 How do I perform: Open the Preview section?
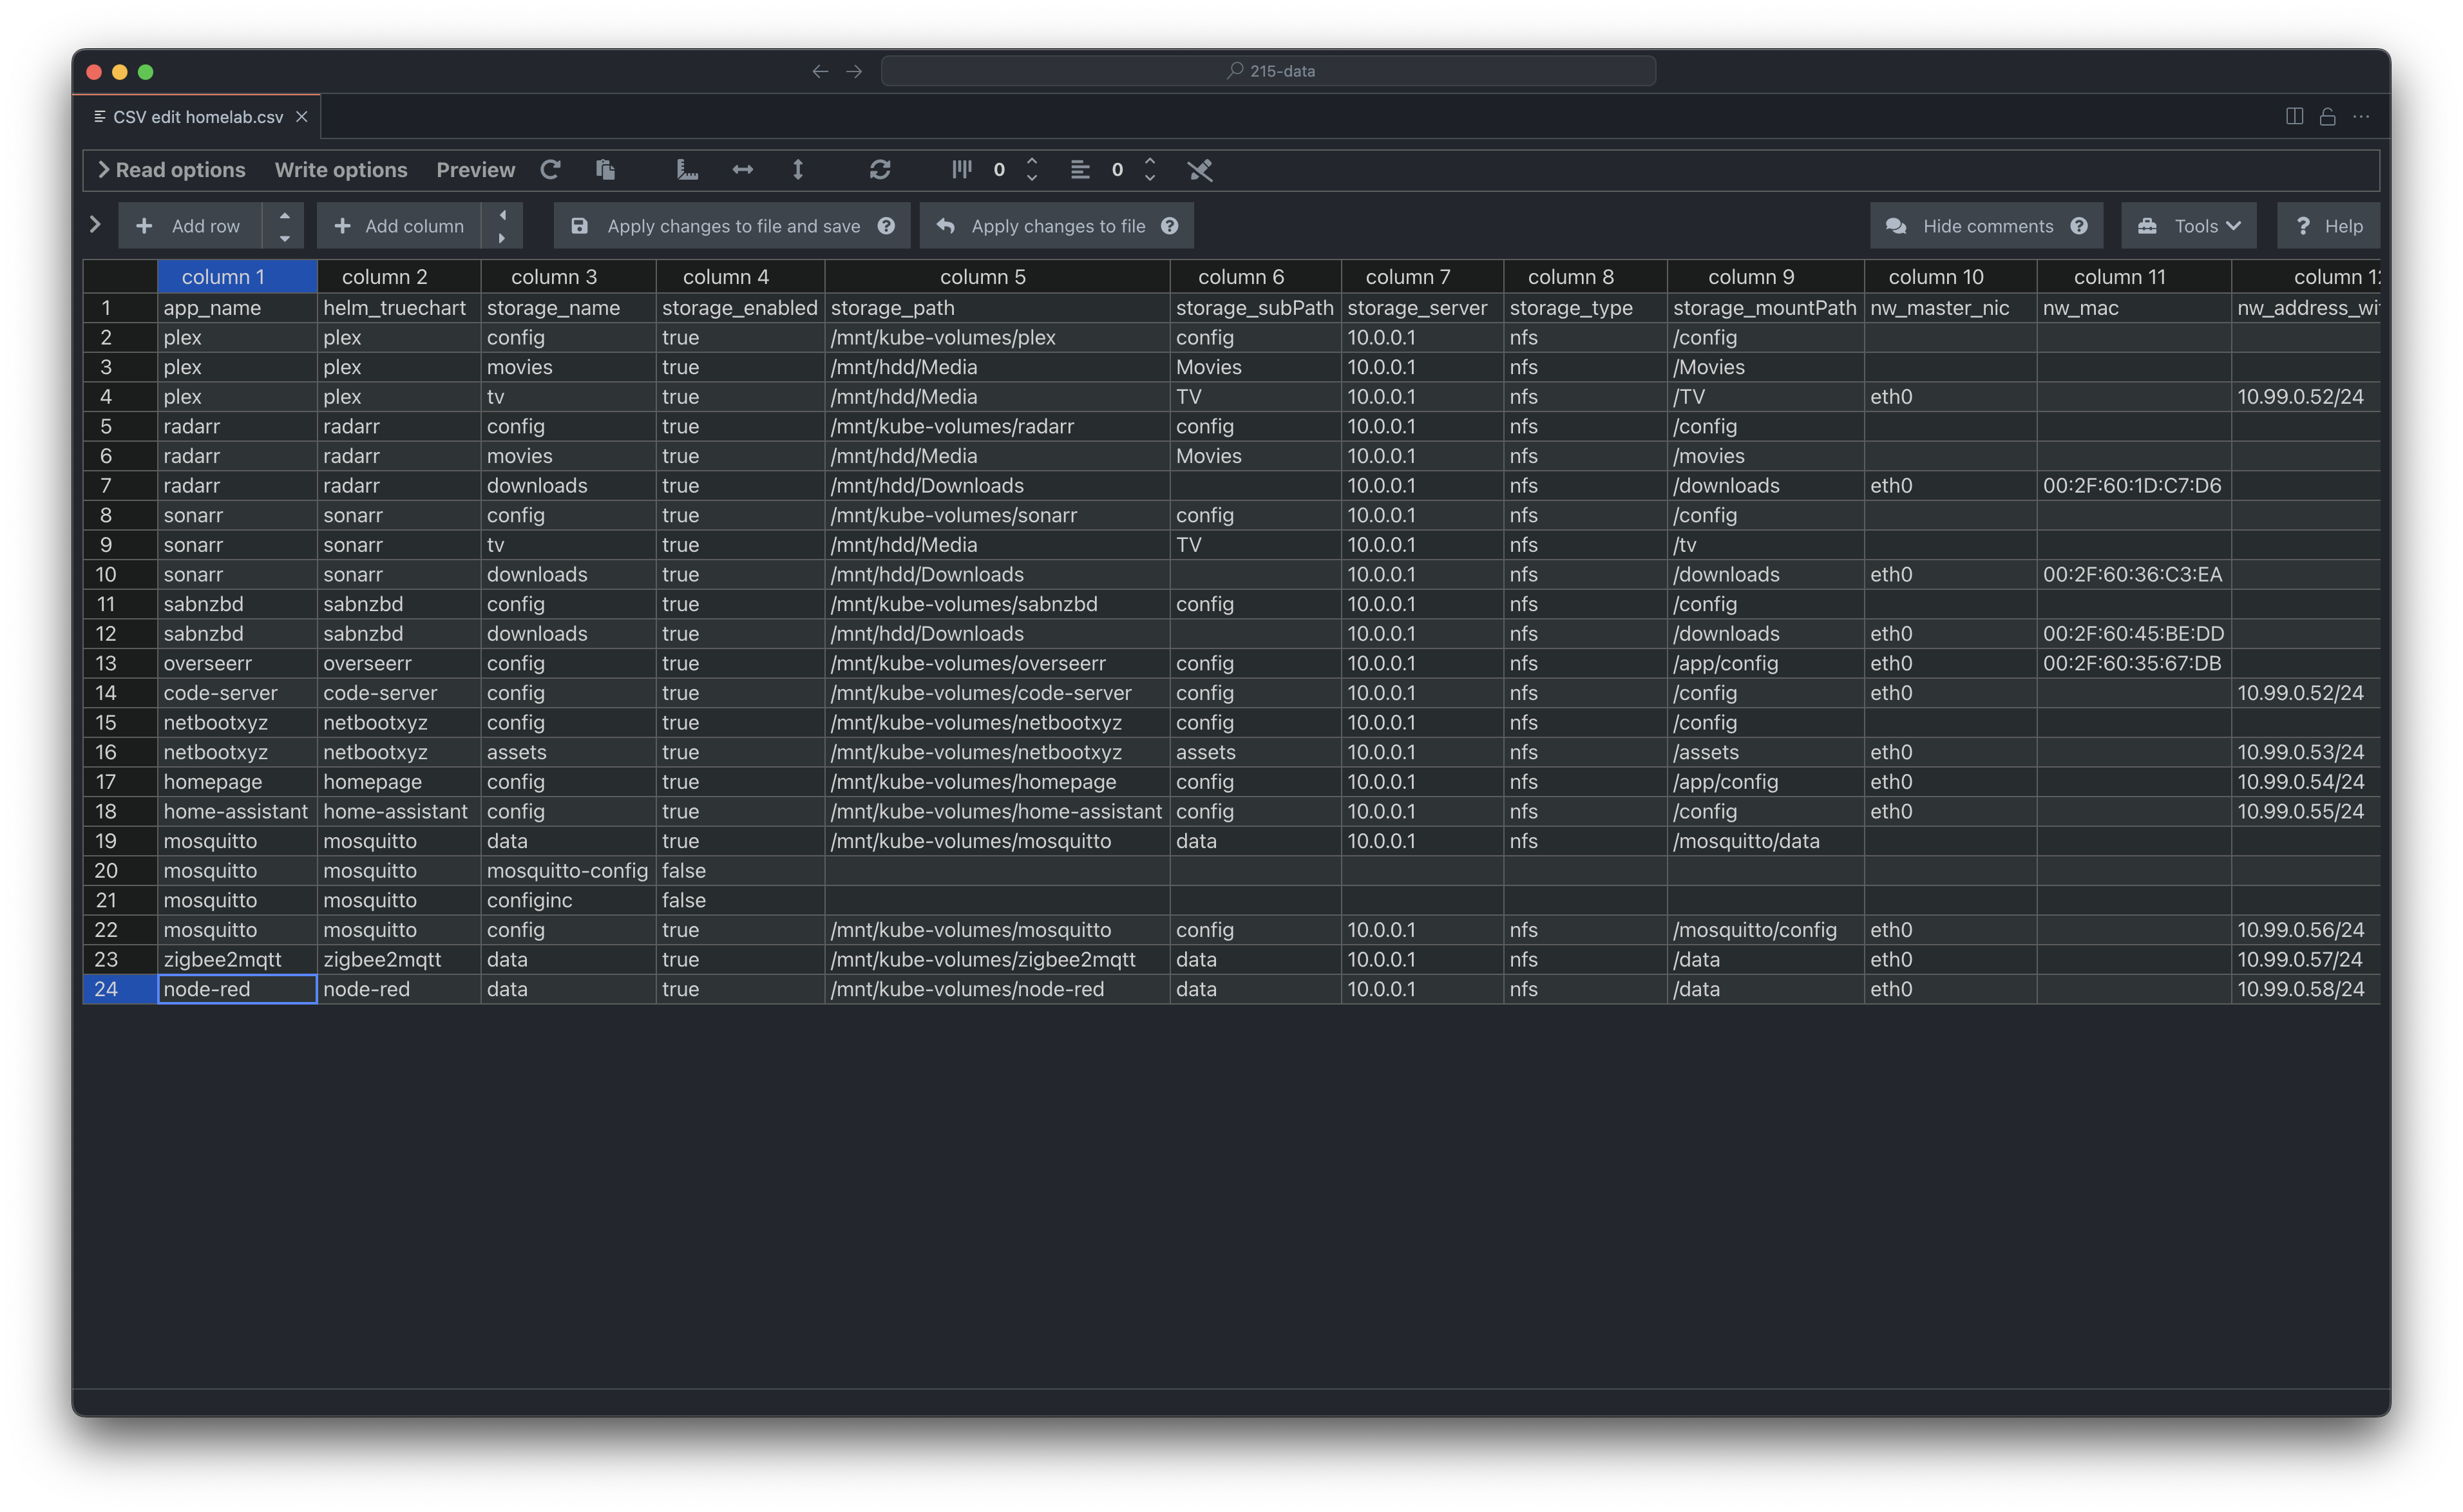pyautogui.click(x=475, y=170)
